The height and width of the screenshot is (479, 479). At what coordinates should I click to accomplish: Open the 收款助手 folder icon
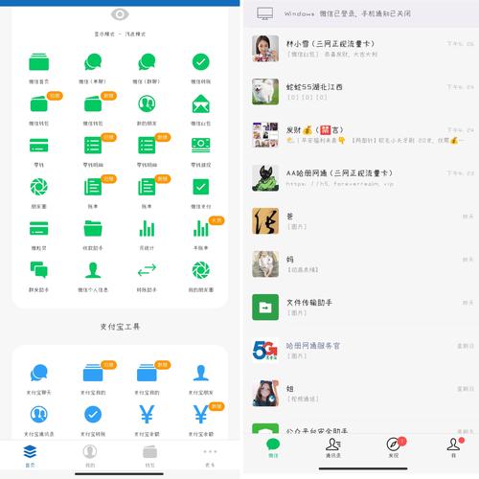[93, 229]
